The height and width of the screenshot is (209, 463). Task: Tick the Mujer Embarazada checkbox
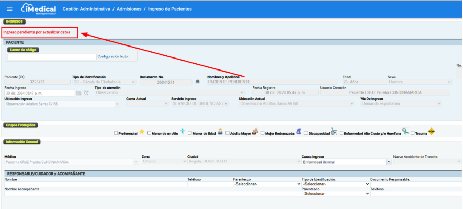click(263, 133)
